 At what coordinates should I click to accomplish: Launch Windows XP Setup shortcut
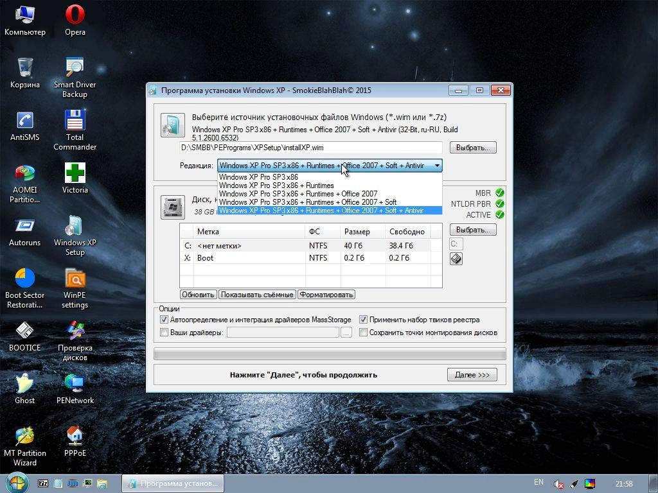[75, 236]
